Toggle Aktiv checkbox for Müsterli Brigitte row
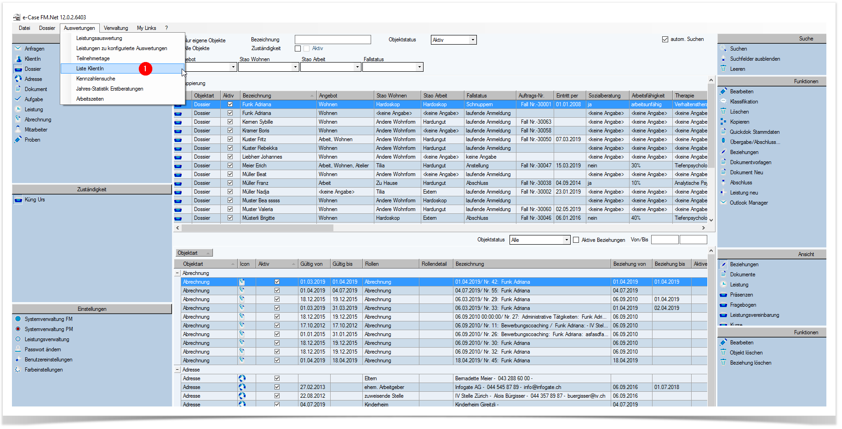This screenshot has height=429, width=842. pyautogui.click(x=230, y=218)
